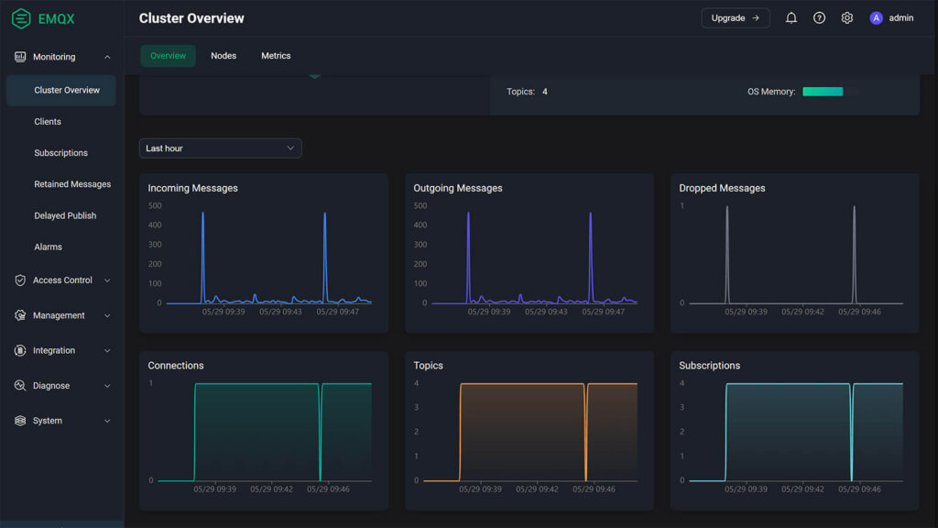Open the settings gear in top bar
This screenshot has width=938, height=528.
pyautogui.click(x=846, y=17)
